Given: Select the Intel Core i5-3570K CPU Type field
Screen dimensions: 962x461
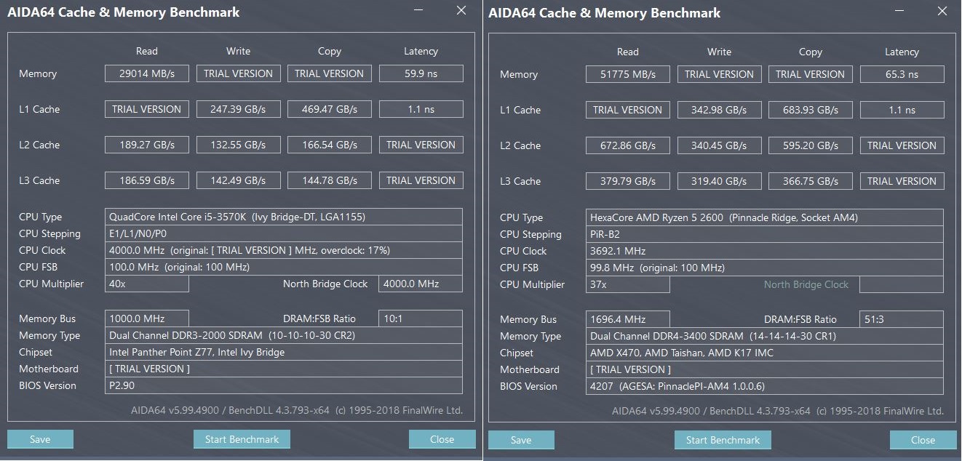Looking at the screenshot, I should (x=284, y=217).
